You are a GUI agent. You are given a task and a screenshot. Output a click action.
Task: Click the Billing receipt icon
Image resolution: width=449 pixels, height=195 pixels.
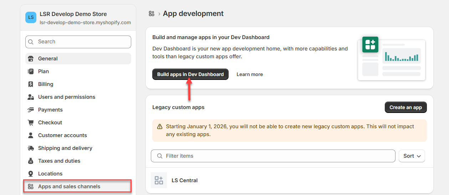click(31, 84)
